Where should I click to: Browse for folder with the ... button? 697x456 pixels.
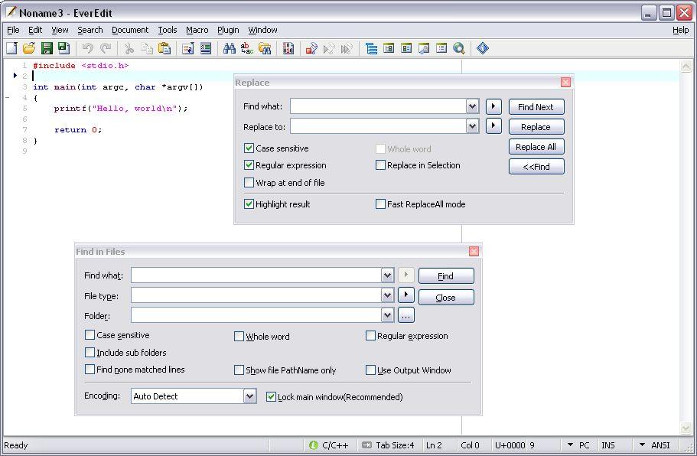[x=405, y=315]
